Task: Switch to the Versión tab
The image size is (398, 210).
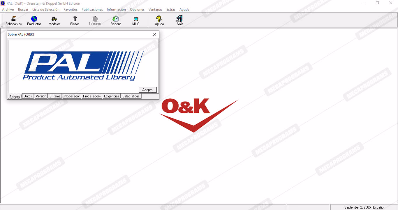Action: coord(41,96)
